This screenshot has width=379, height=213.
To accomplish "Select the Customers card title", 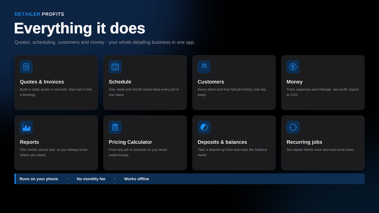I will (x=211, y=82).
